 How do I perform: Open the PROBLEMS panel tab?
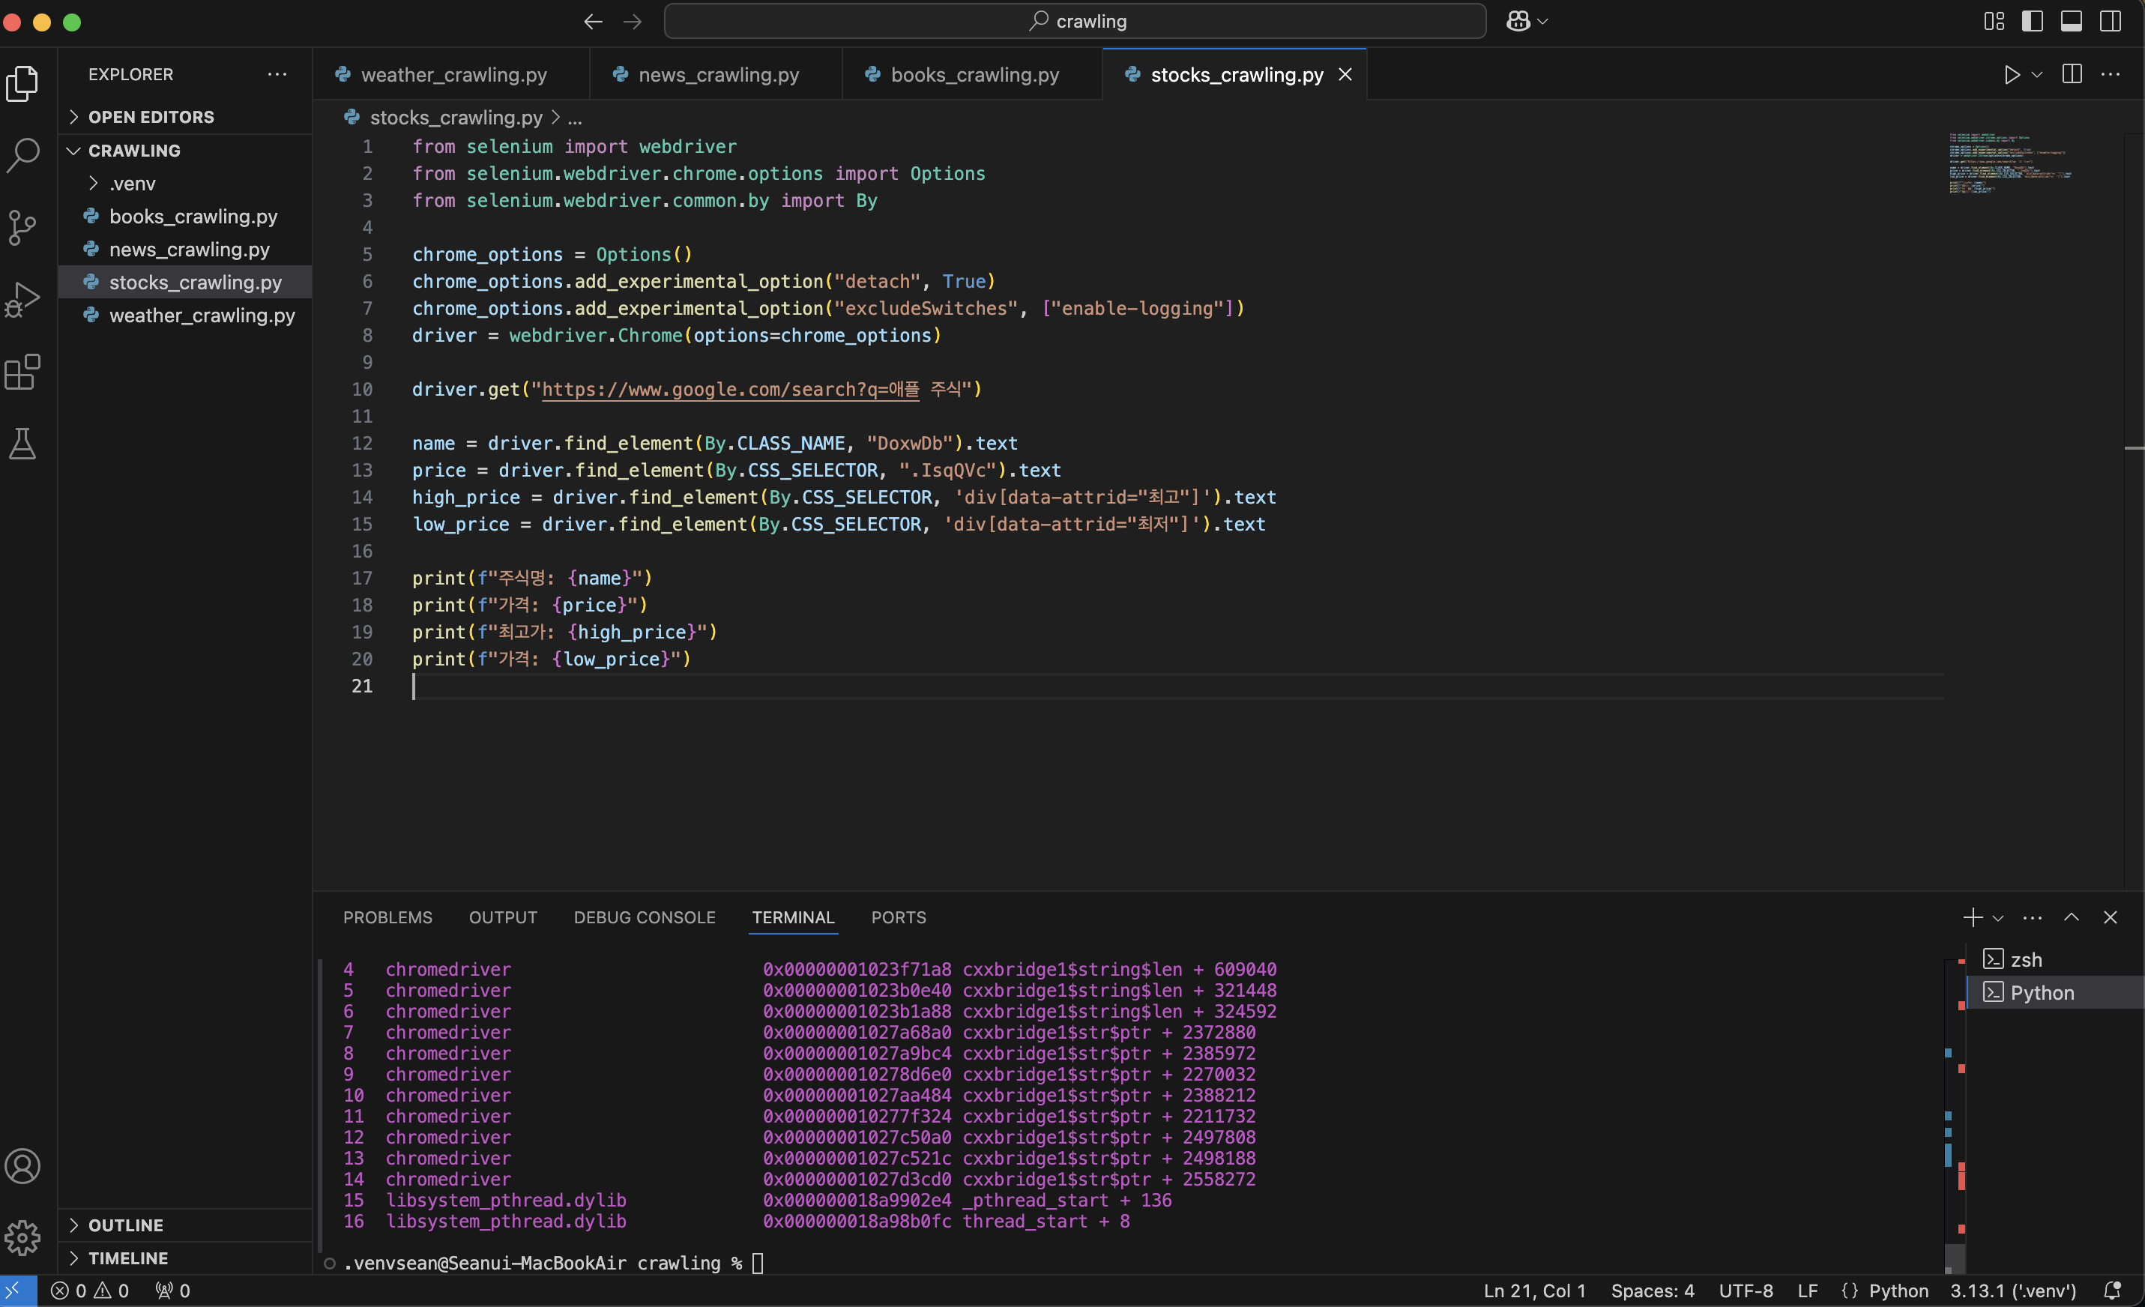click(387, 918)
